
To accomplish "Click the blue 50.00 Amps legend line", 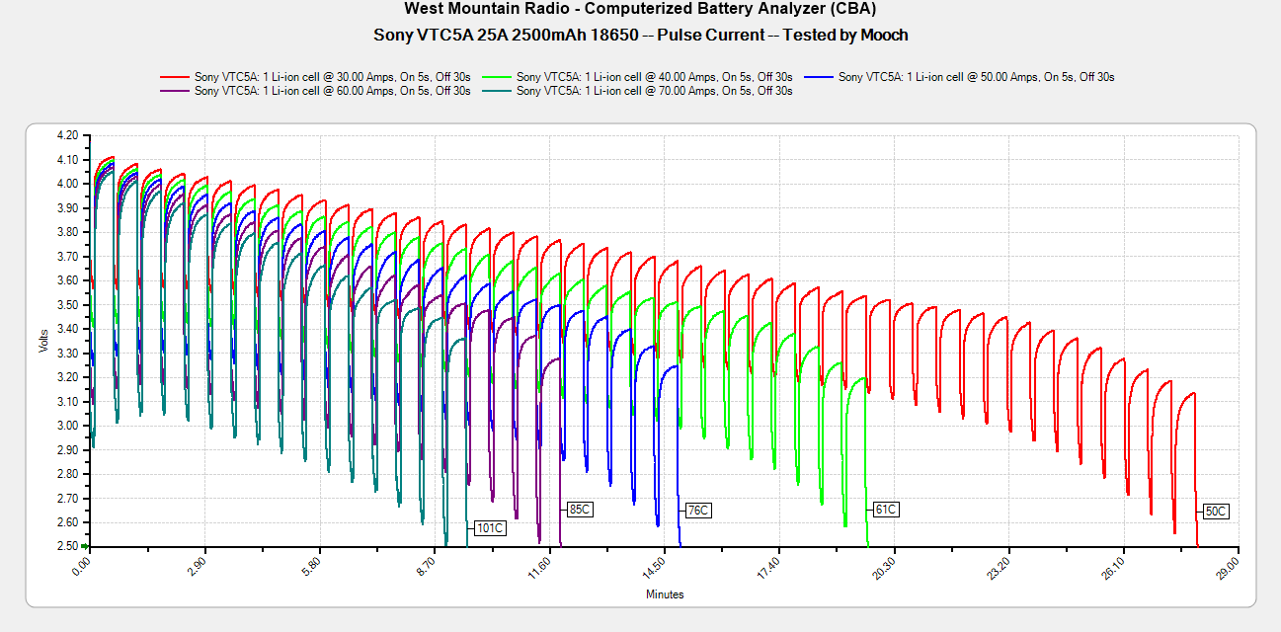I will coord(819,76).
